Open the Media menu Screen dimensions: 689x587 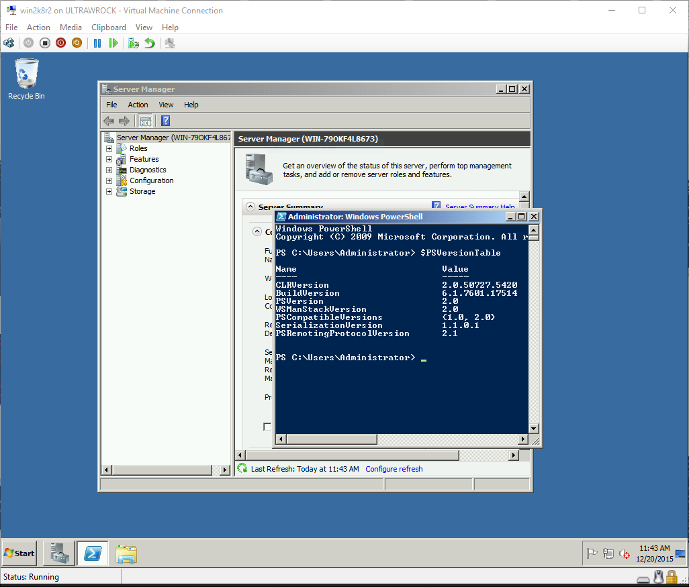point(71,28)
